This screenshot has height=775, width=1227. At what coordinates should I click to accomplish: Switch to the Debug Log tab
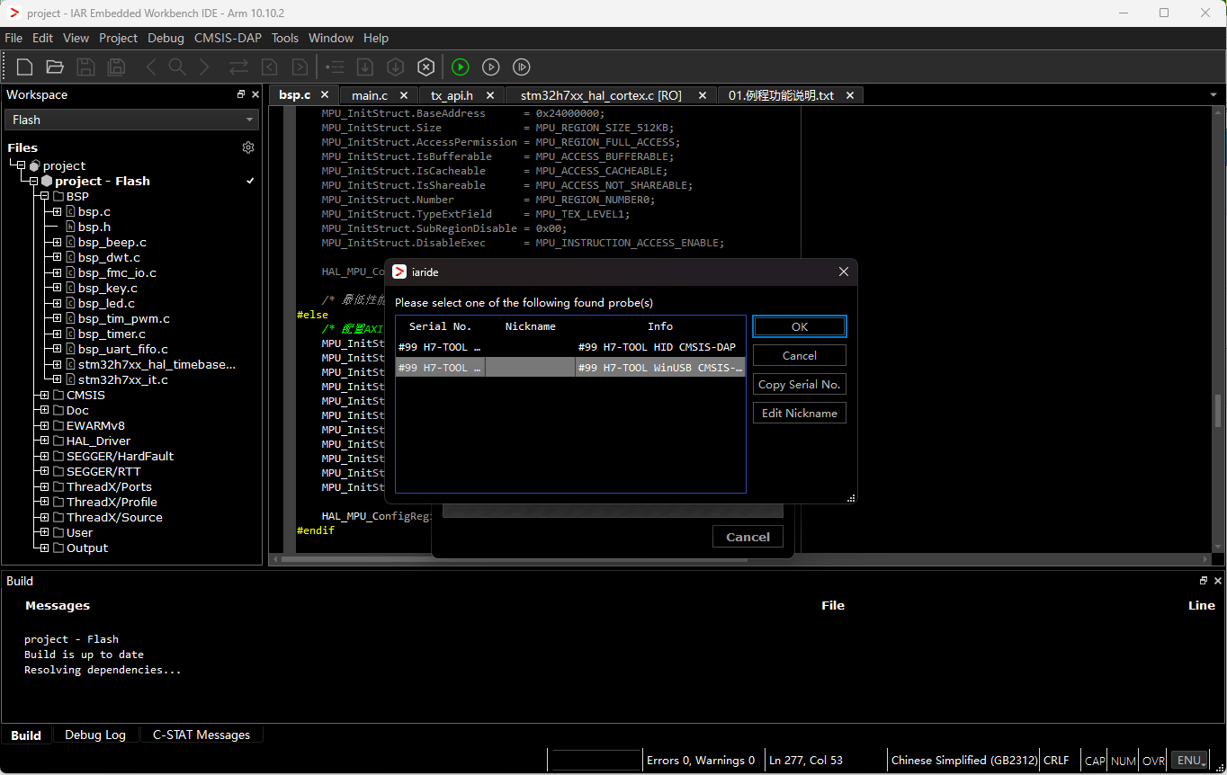pyautogui.click(x=95, y=735)
